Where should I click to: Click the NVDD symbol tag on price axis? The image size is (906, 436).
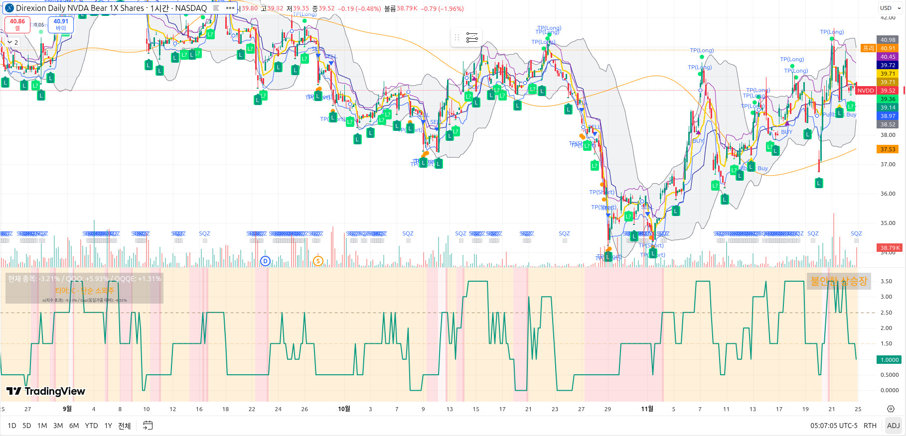866,91
